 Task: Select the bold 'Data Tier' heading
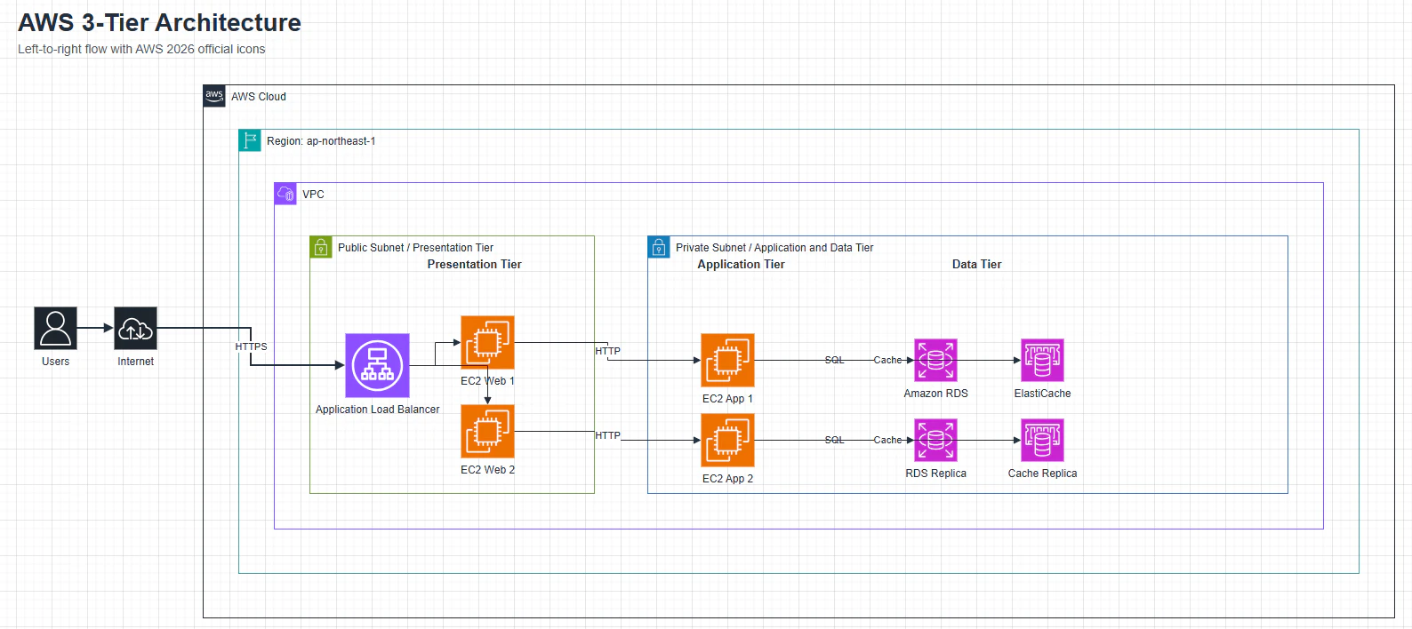(x=976, y=265)
